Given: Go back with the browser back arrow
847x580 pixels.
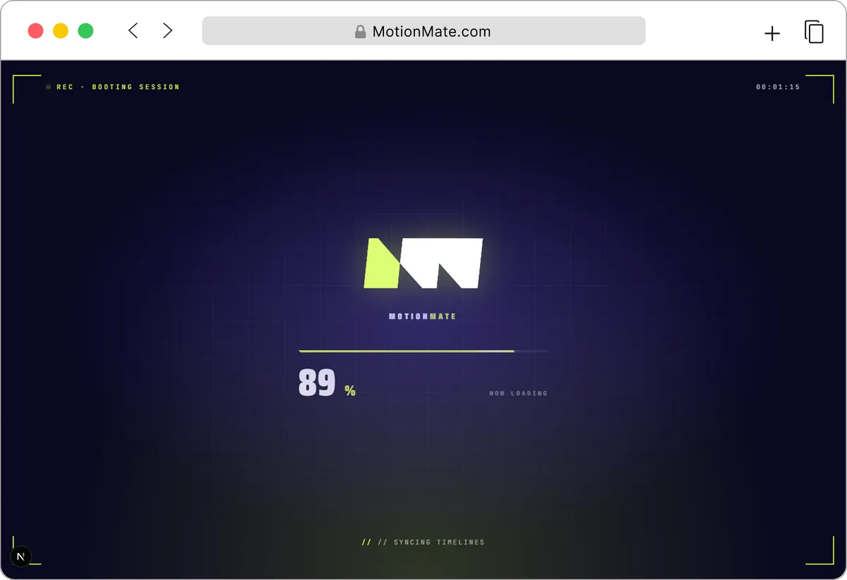Looking at the screenshot, I should (133, 31).
